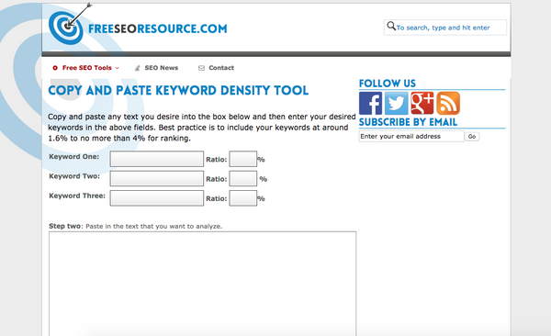
Task: Click the magnifying glass search icon
Action: tap(391, 26)
